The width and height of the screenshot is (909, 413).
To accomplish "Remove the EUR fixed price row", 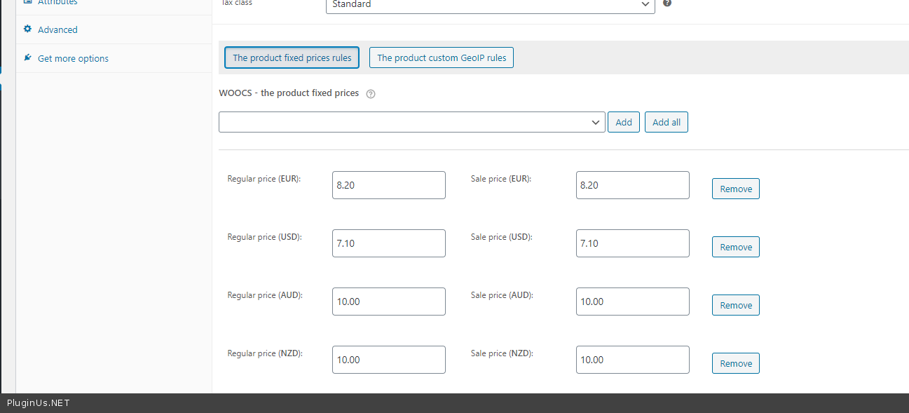I will [735, 189].
